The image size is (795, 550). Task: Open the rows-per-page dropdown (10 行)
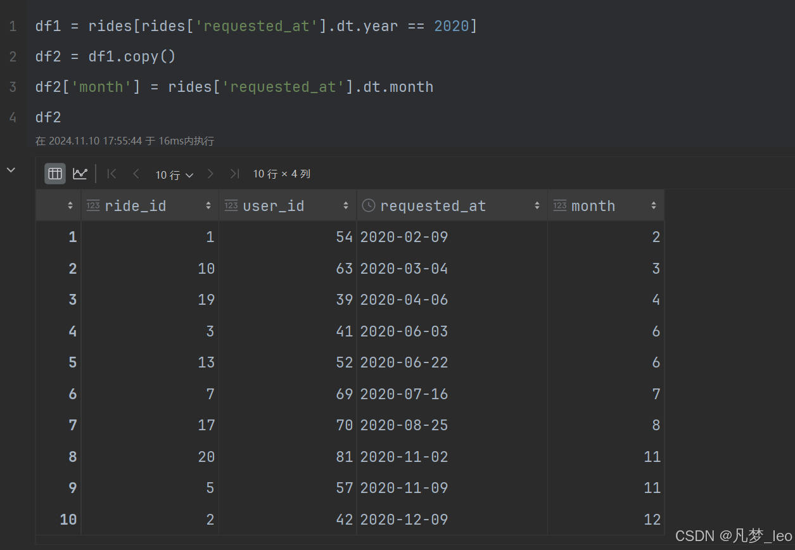174,174
